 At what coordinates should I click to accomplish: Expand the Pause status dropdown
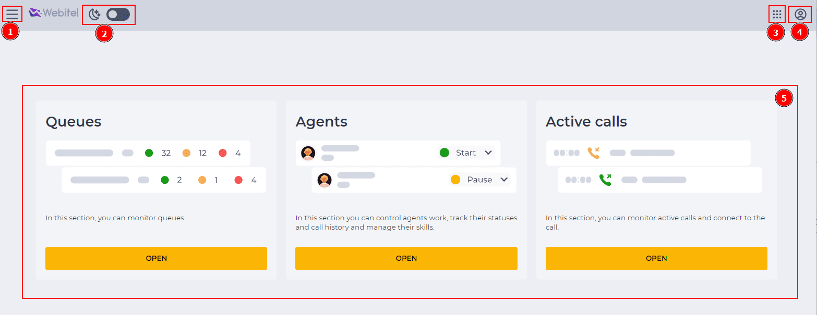(504, 180)
